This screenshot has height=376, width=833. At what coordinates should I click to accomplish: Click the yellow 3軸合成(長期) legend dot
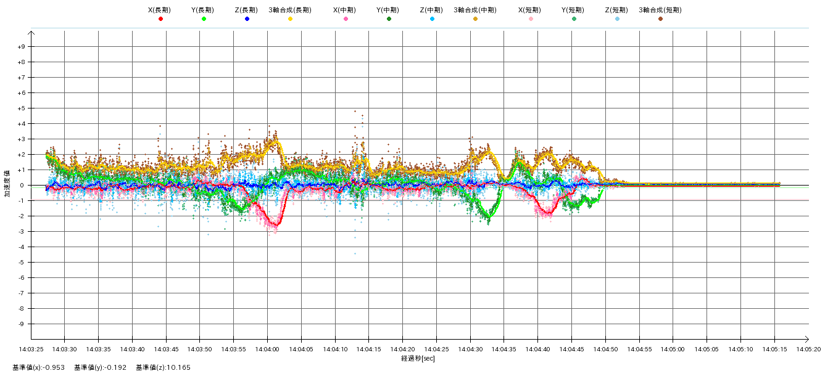[290, 19]
